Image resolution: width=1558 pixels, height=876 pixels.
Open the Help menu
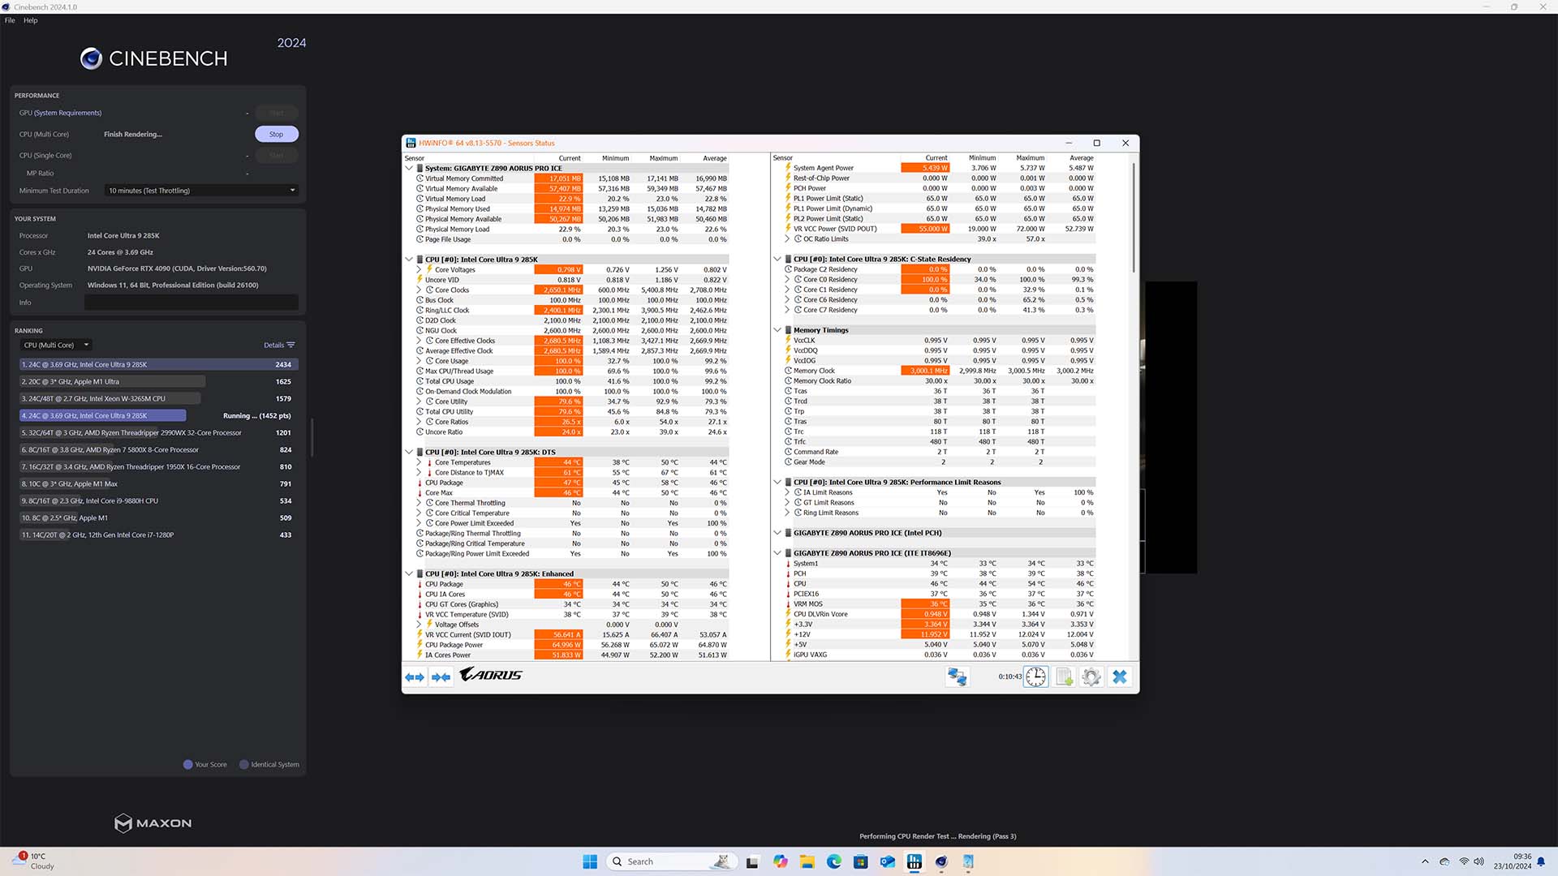[30, 20]
